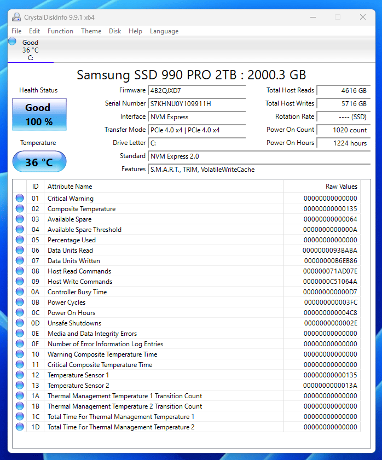Click the Transfer Mode field PCIe 4.0 x4
Screen dimensions: 382x460
point(196,130)
